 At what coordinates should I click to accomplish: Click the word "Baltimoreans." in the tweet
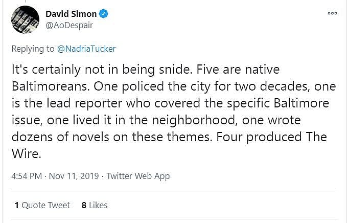45,87
